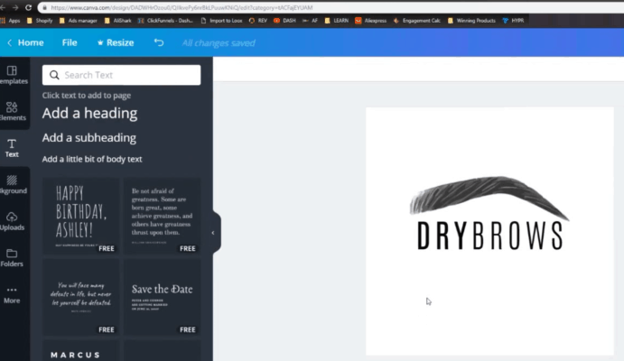Open the Uploads sidebar panel
The image size is (624, 361).
click(x=13, y=221)
